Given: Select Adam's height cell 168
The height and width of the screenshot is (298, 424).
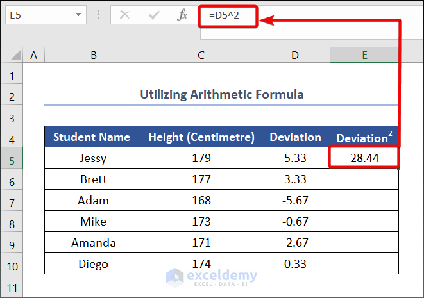Looking at the screenshot, I should [201, 200].
